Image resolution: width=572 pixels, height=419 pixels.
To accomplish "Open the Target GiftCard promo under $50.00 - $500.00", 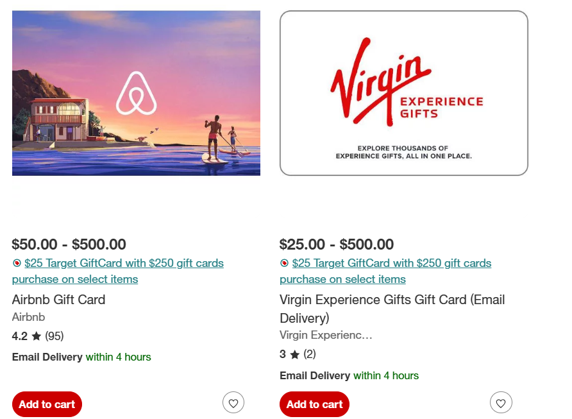I will tap(124, 264).
